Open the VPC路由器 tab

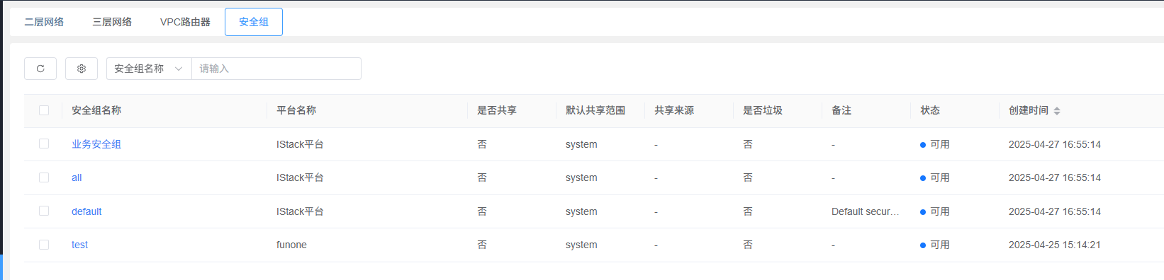pyautogui.click(x=185, y=22)
